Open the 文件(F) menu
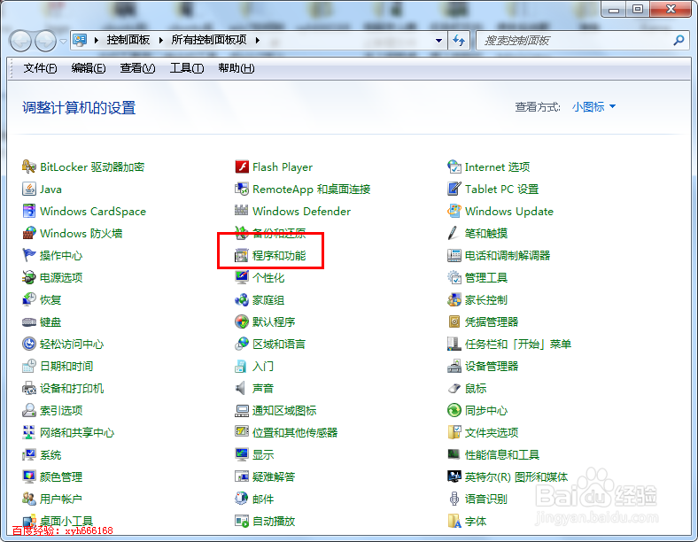698x542 pixels. pos(40,68)
